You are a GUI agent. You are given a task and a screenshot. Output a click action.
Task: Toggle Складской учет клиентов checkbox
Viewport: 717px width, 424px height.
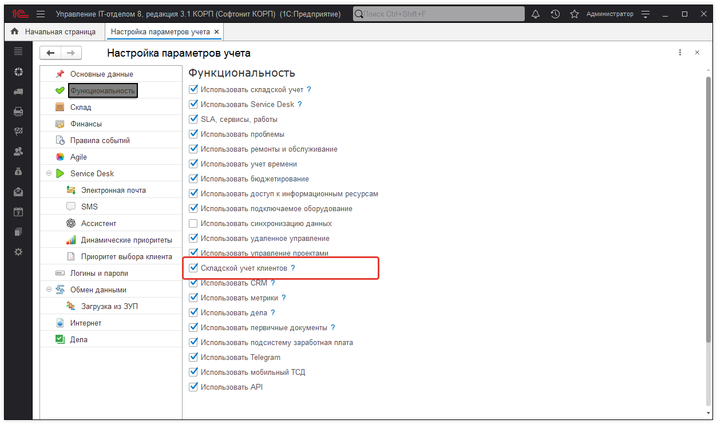(x=193, y=268)
